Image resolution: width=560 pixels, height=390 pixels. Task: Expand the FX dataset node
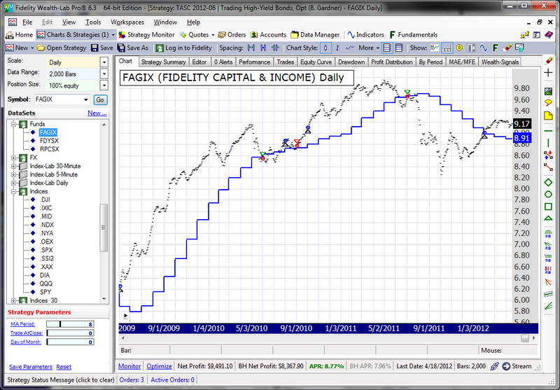[x=14, y=158]
